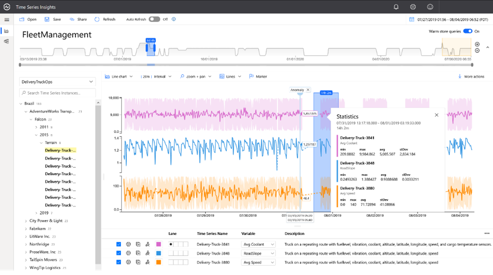Select the Analyze chart sidebar icon

point(6,31)
